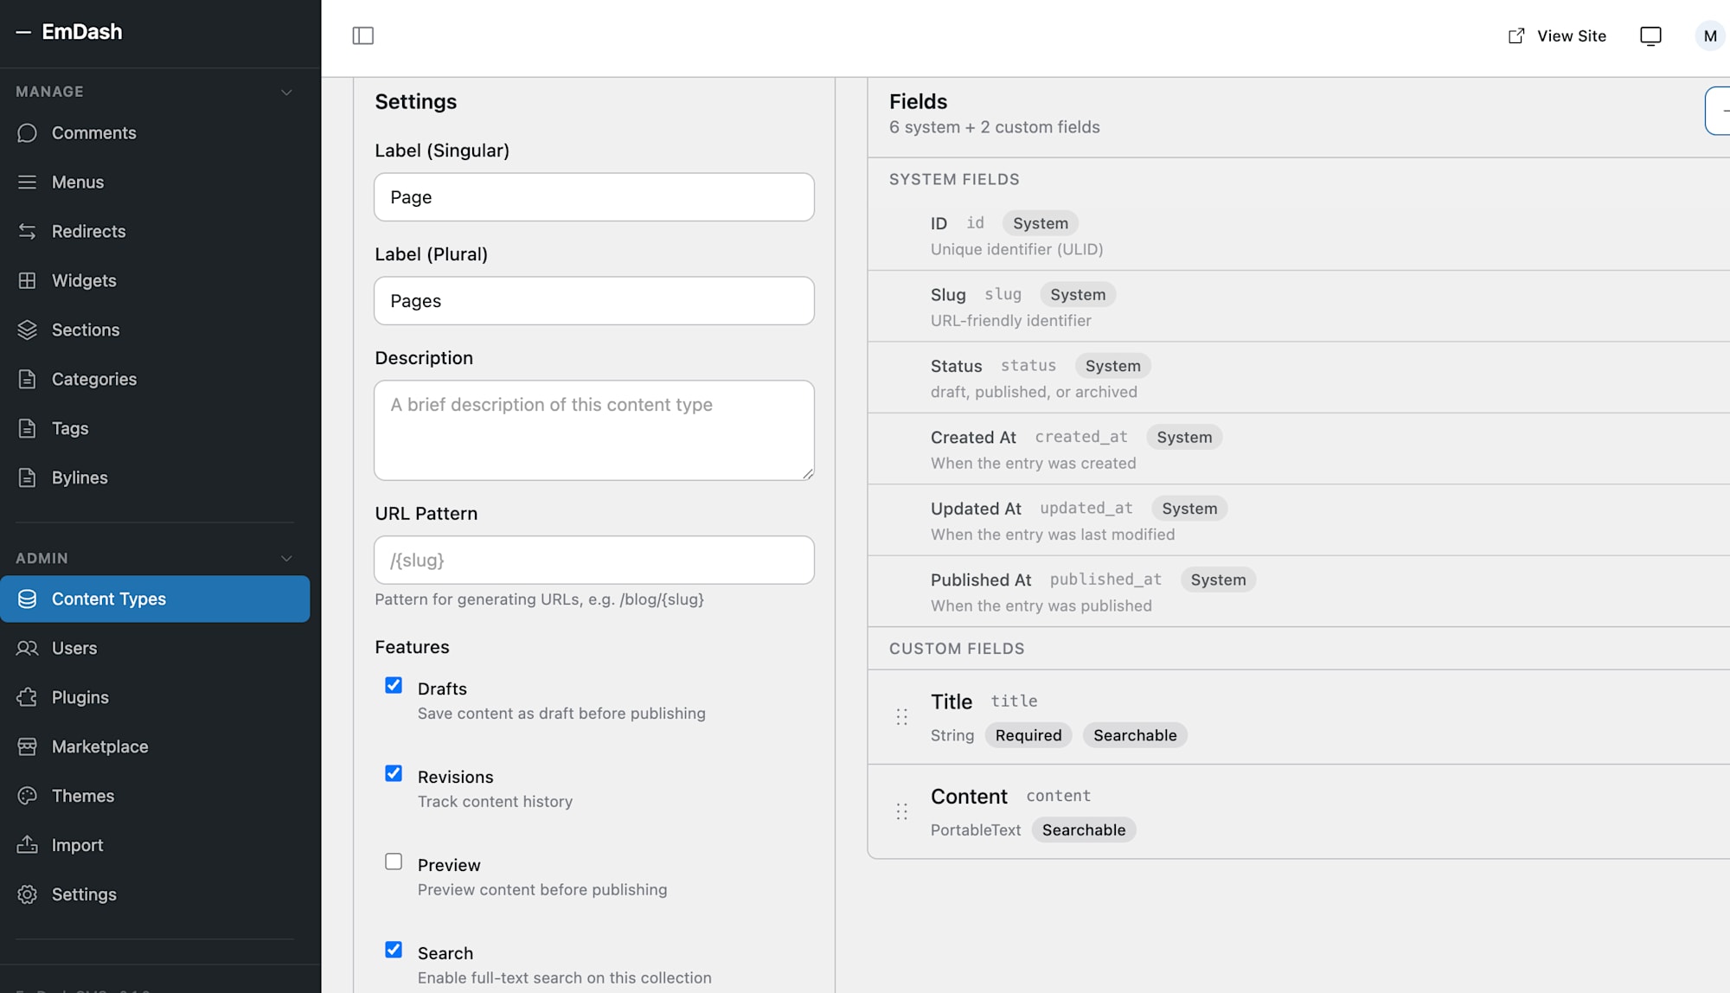Toggle the sidebar panel icon
The height and width of the screenshot is (993, 1730).
click(x=363, y=35)
